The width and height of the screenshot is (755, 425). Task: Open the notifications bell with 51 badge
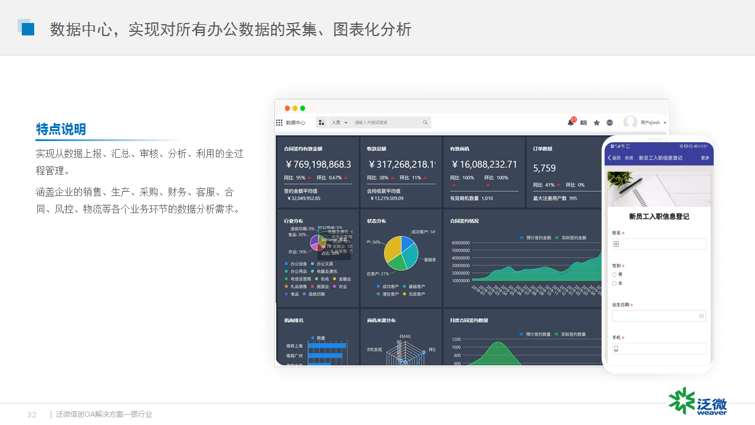point(571,122)
